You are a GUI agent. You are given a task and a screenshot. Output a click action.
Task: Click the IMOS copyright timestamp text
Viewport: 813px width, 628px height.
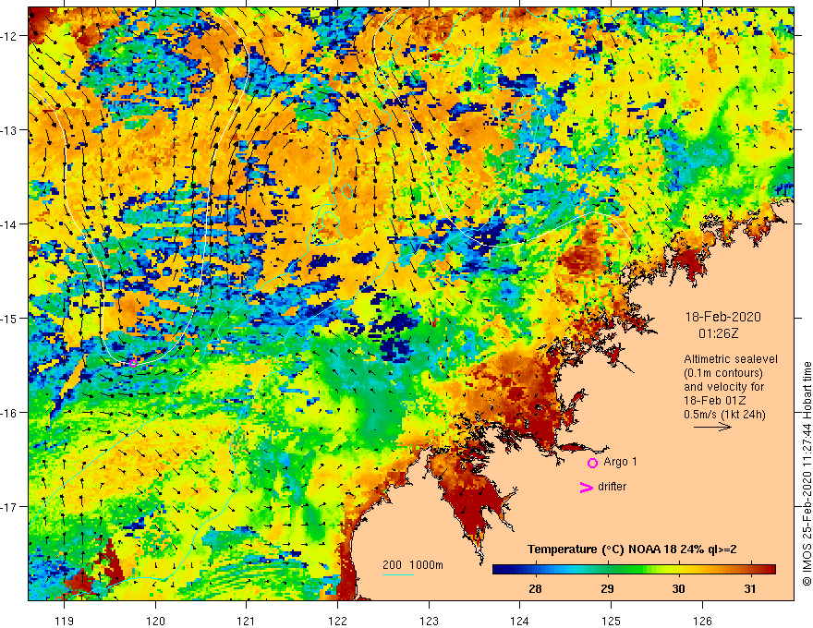(807, 474)
